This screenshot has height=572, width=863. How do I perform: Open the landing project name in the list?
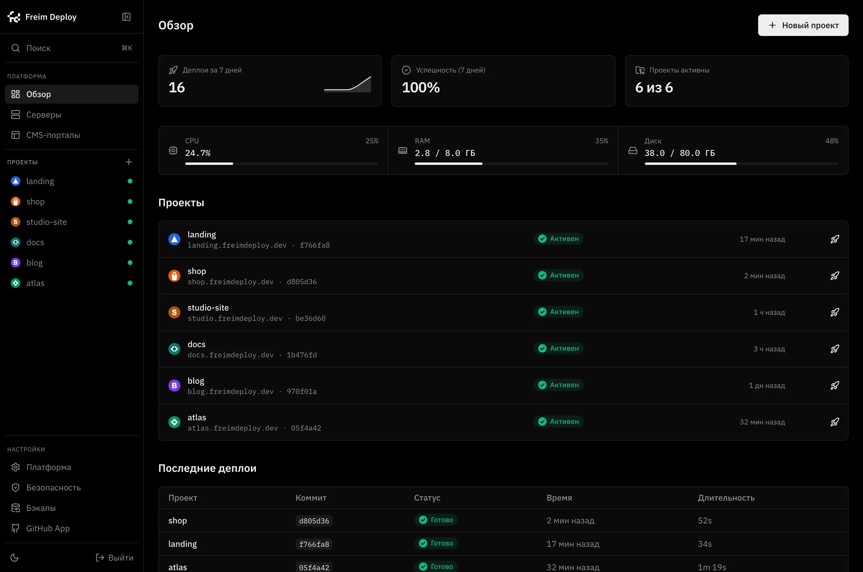[x=202, y=234]
